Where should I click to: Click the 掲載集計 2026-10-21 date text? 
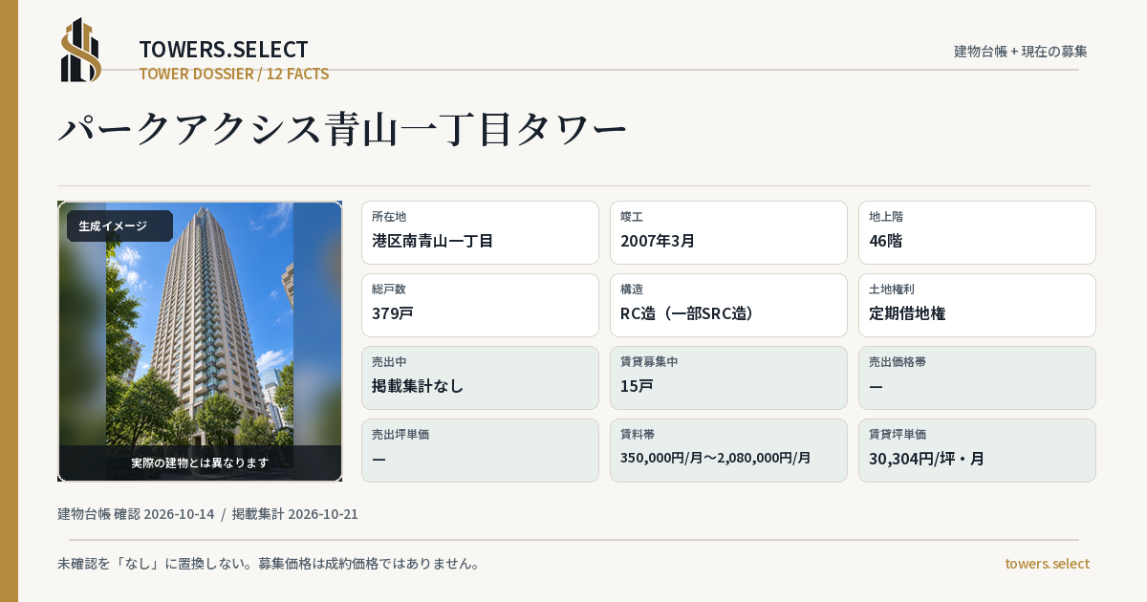[295, 514]
